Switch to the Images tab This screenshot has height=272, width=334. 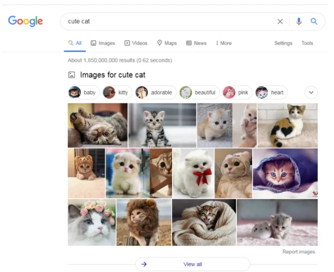(103, 43)
